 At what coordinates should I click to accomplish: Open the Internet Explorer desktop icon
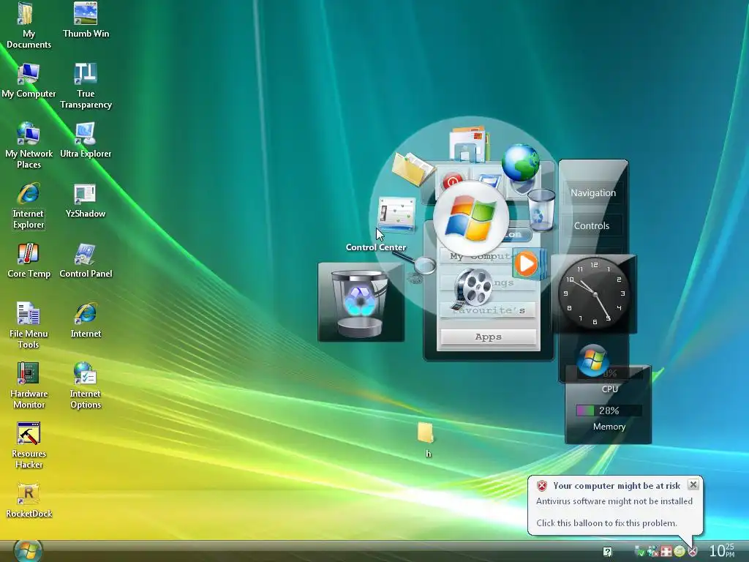pos(29,206)
